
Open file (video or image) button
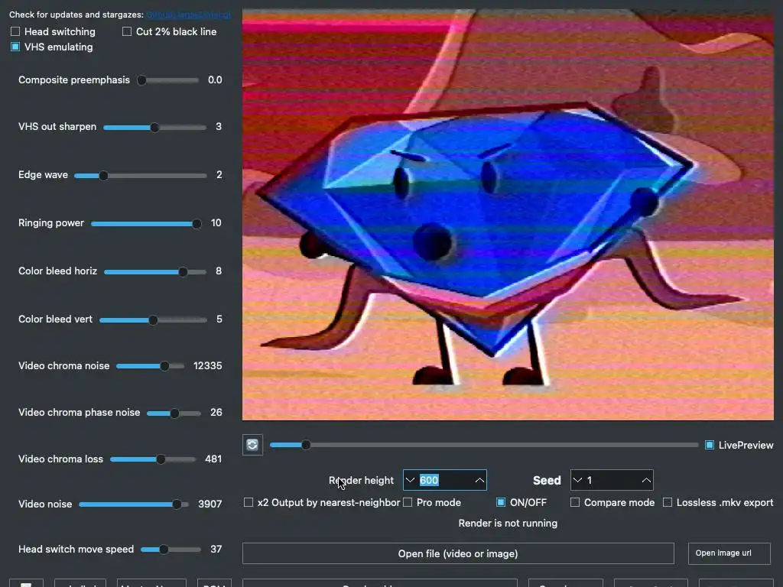[x=458, y=553]
